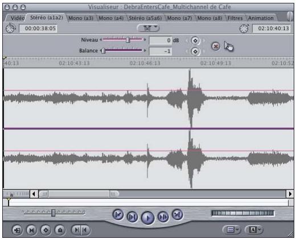296x239 pixels.
Task: Click the scroll right arrow
Action: coord(290,194)
